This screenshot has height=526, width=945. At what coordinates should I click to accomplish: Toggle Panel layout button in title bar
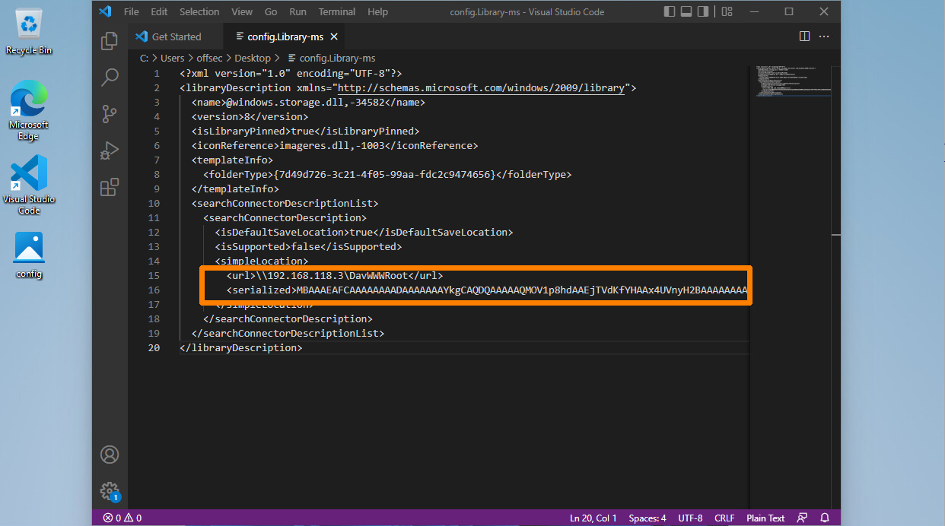click(686, 12)
